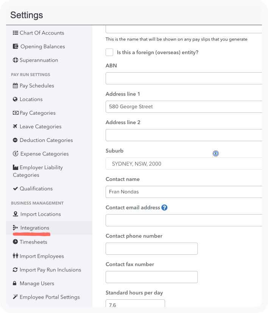Open Superannuation via its globe icon
Image resolution: width=268 pixels, height=313 pixels.
[x=15, y=60]
